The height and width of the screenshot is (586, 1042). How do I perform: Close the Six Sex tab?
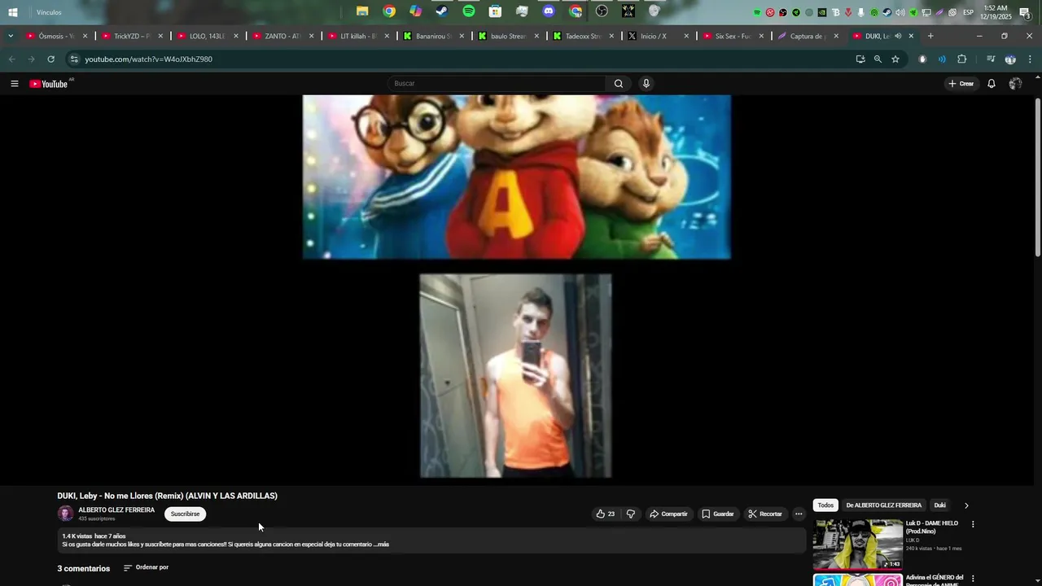(762, 36)
